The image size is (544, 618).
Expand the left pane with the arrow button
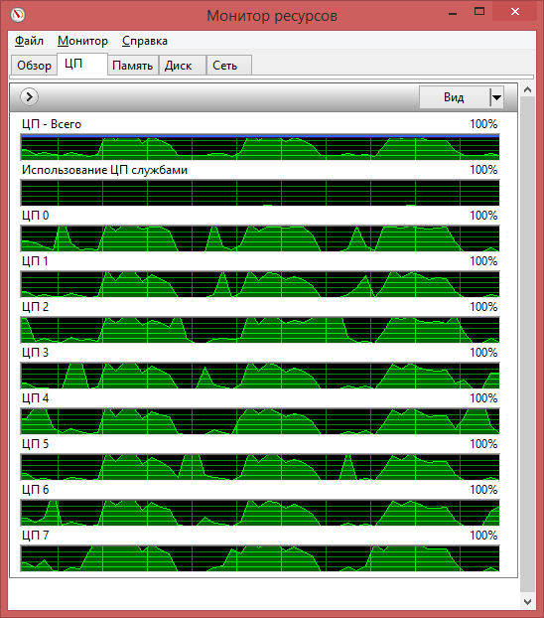pos(29,97)
